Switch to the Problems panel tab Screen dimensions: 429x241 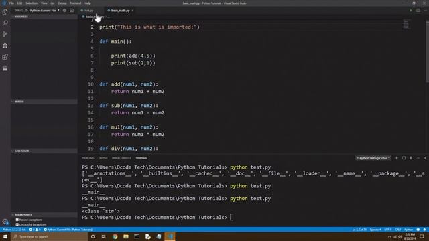[88, 158]
